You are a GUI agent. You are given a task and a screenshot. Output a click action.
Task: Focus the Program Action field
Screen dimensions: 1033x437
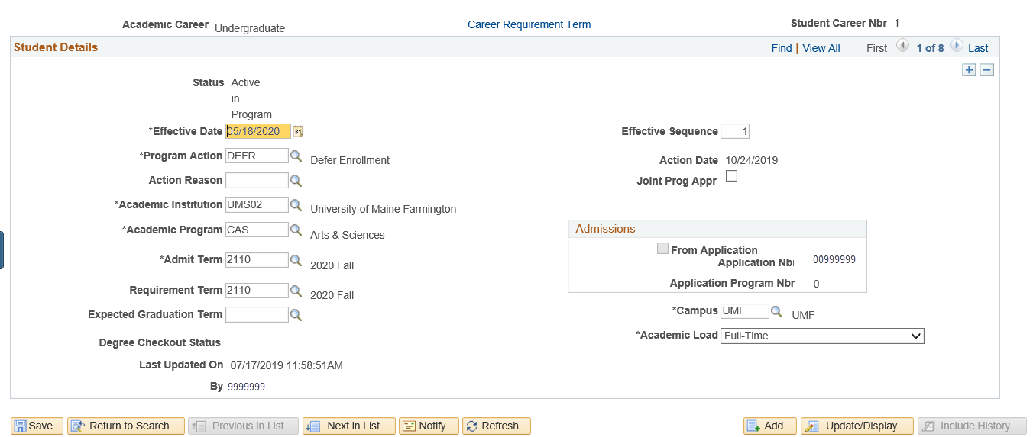[257, 156]
